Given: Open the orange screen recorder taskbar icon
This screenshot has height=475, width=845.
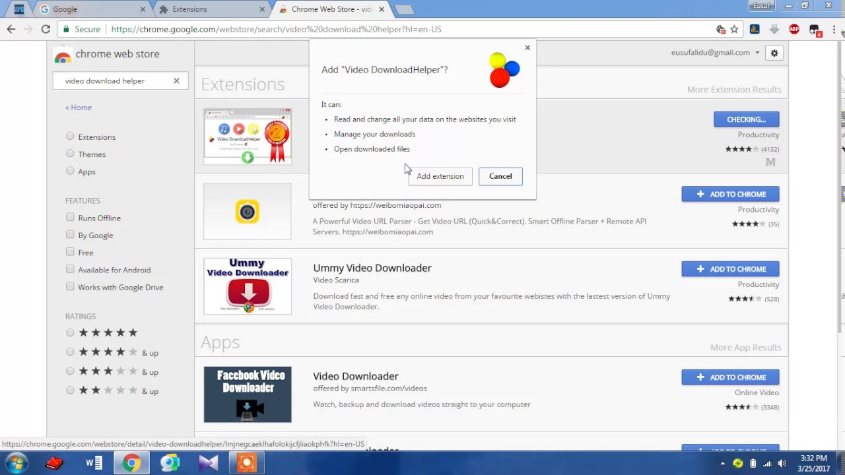Looking at the screenshot, I should 246,463.
